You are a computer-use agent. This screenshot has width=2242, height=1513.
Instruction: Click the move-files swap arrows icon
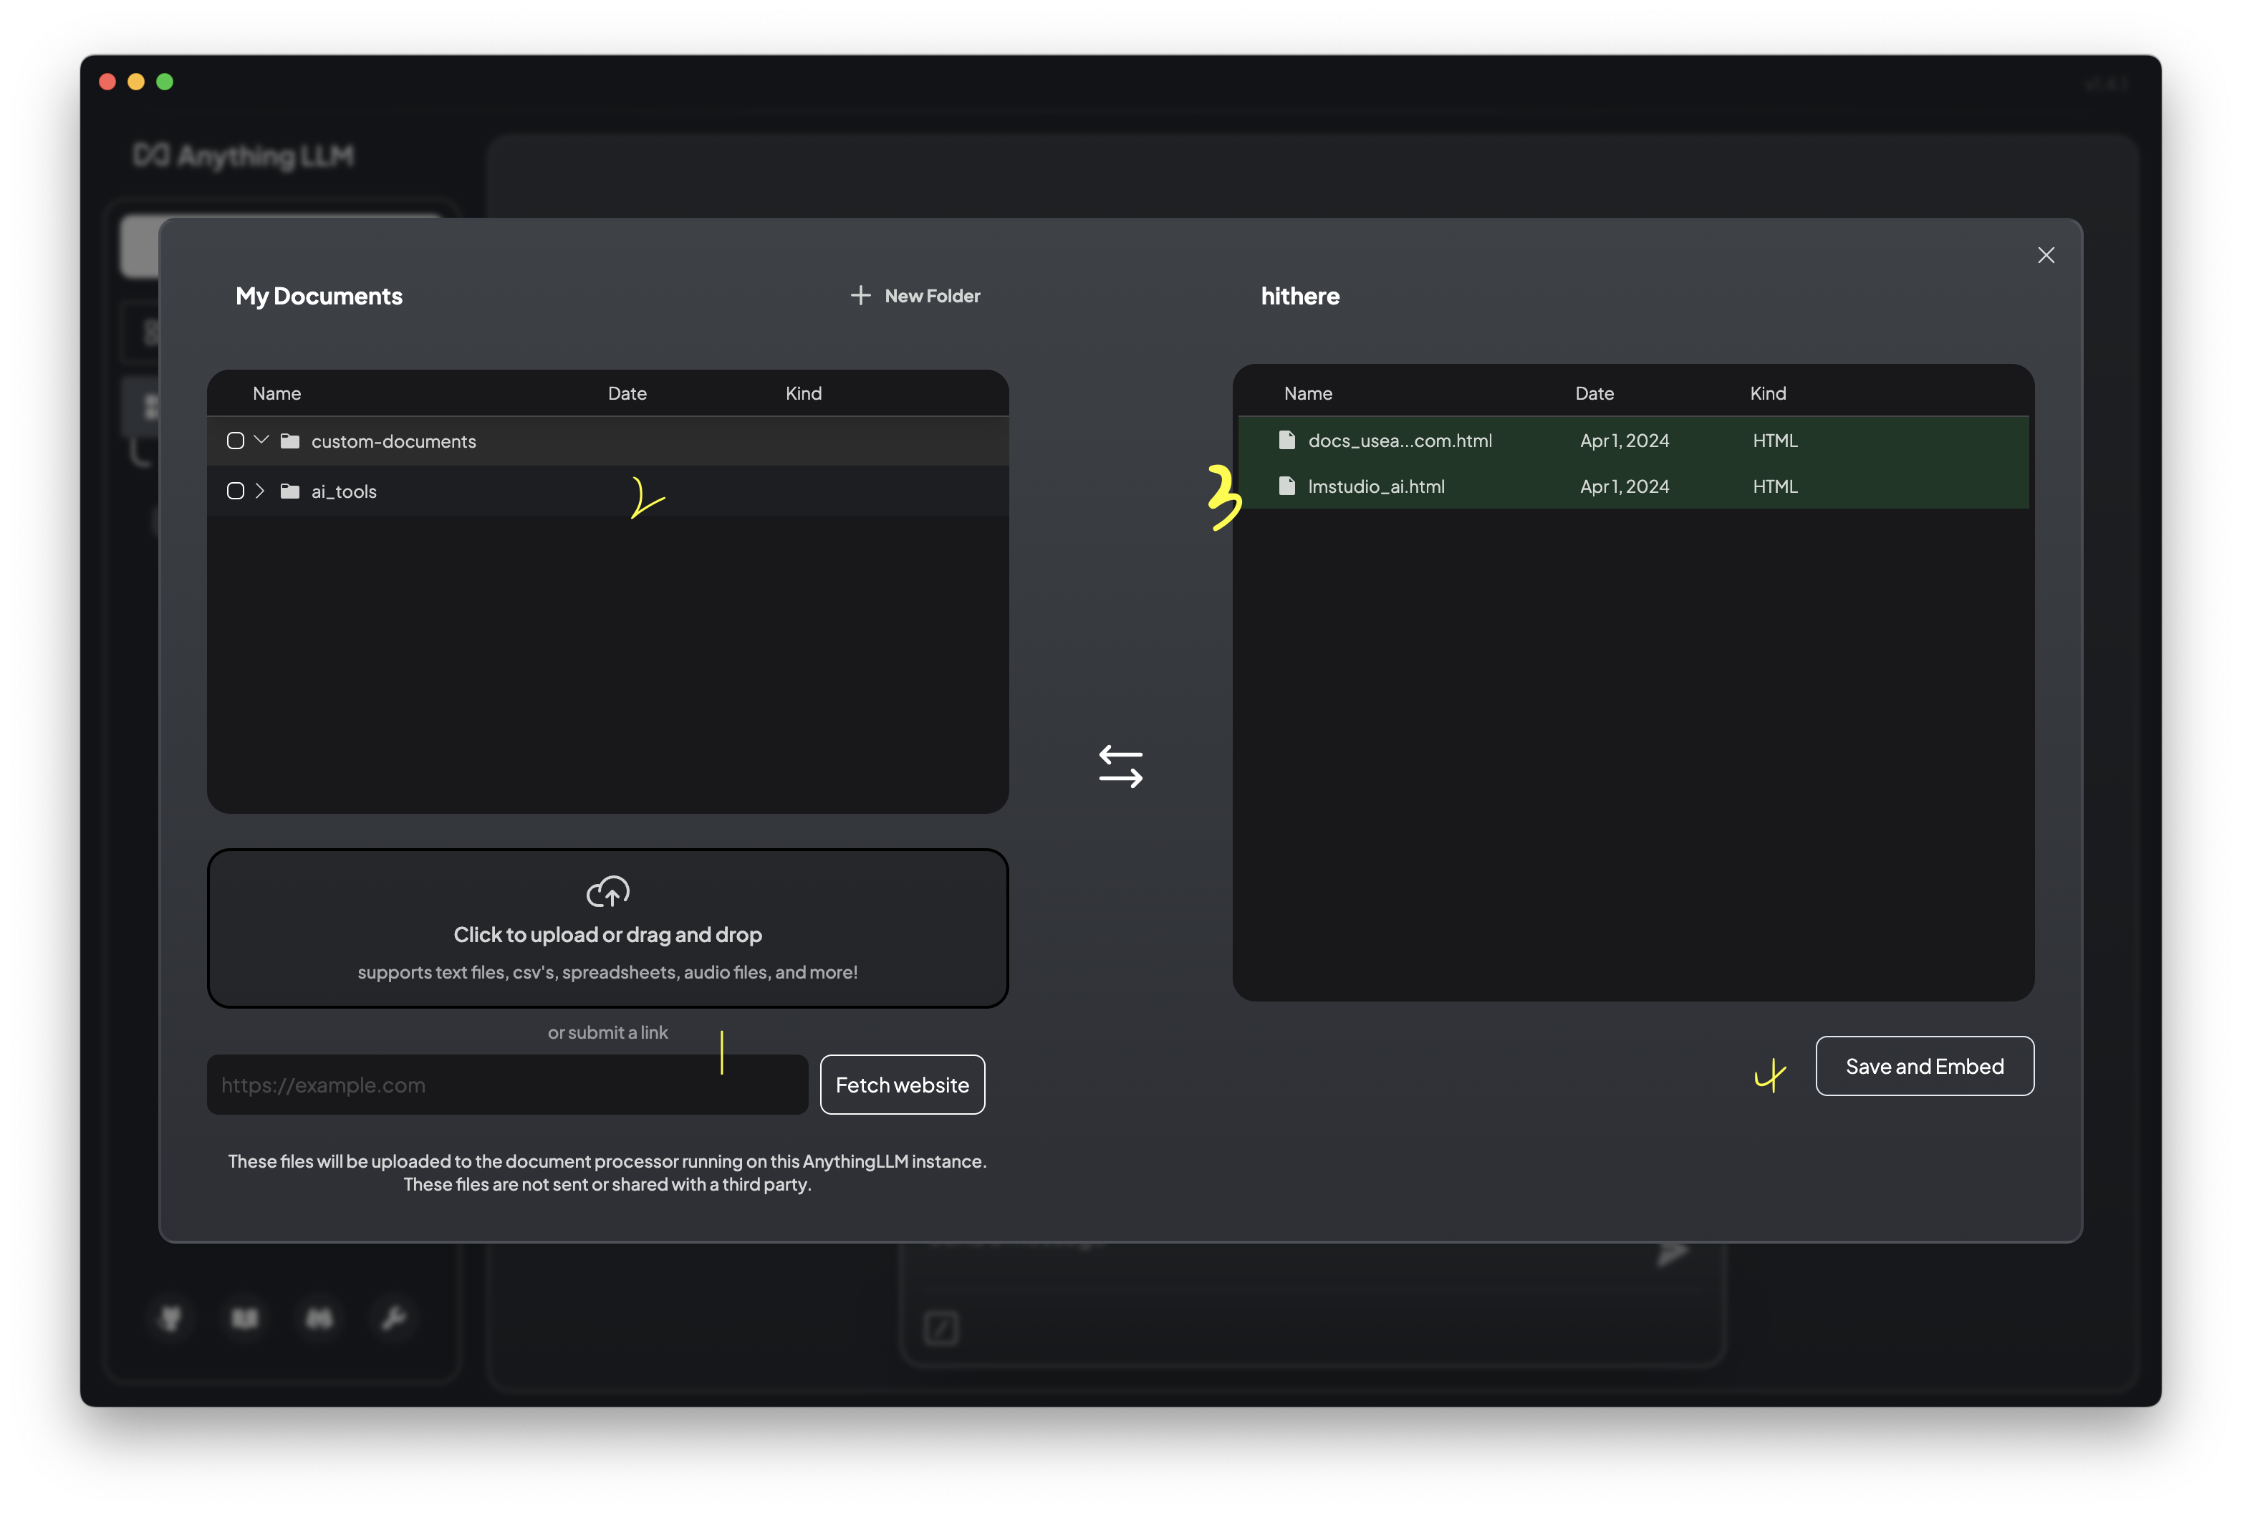(1120, 766)
